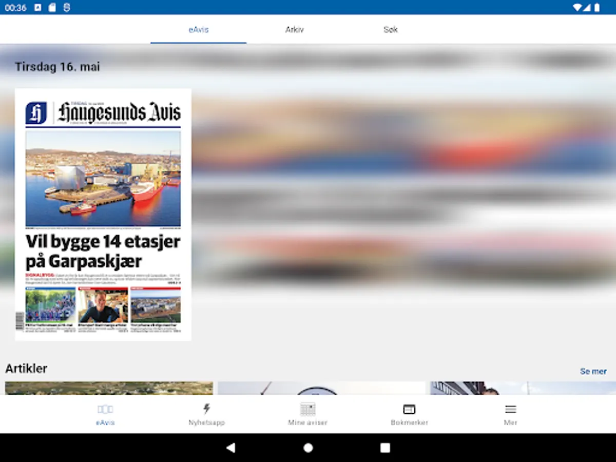Tap the Wi-Fi status icon

(x=577, y=8)
